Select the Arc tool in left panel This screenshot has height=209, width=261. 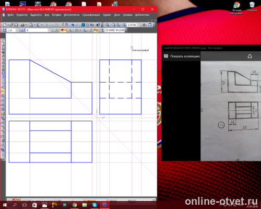3,100
